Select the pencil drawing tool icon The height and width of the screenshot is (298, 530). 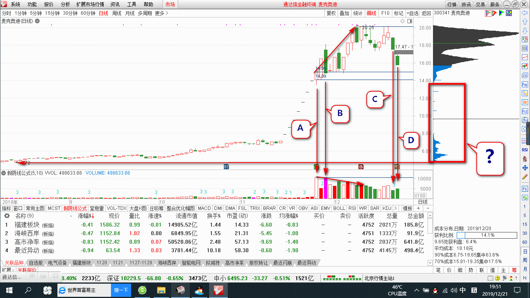pyautogui.click(x=525, y=177)
